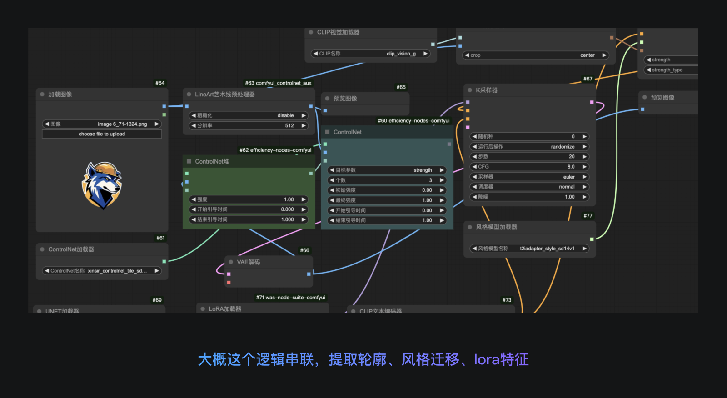Image resolution: width=727 pixels, height=398 pixels.
Task: Decrease 个数 with left arrow
Action: 332,180
